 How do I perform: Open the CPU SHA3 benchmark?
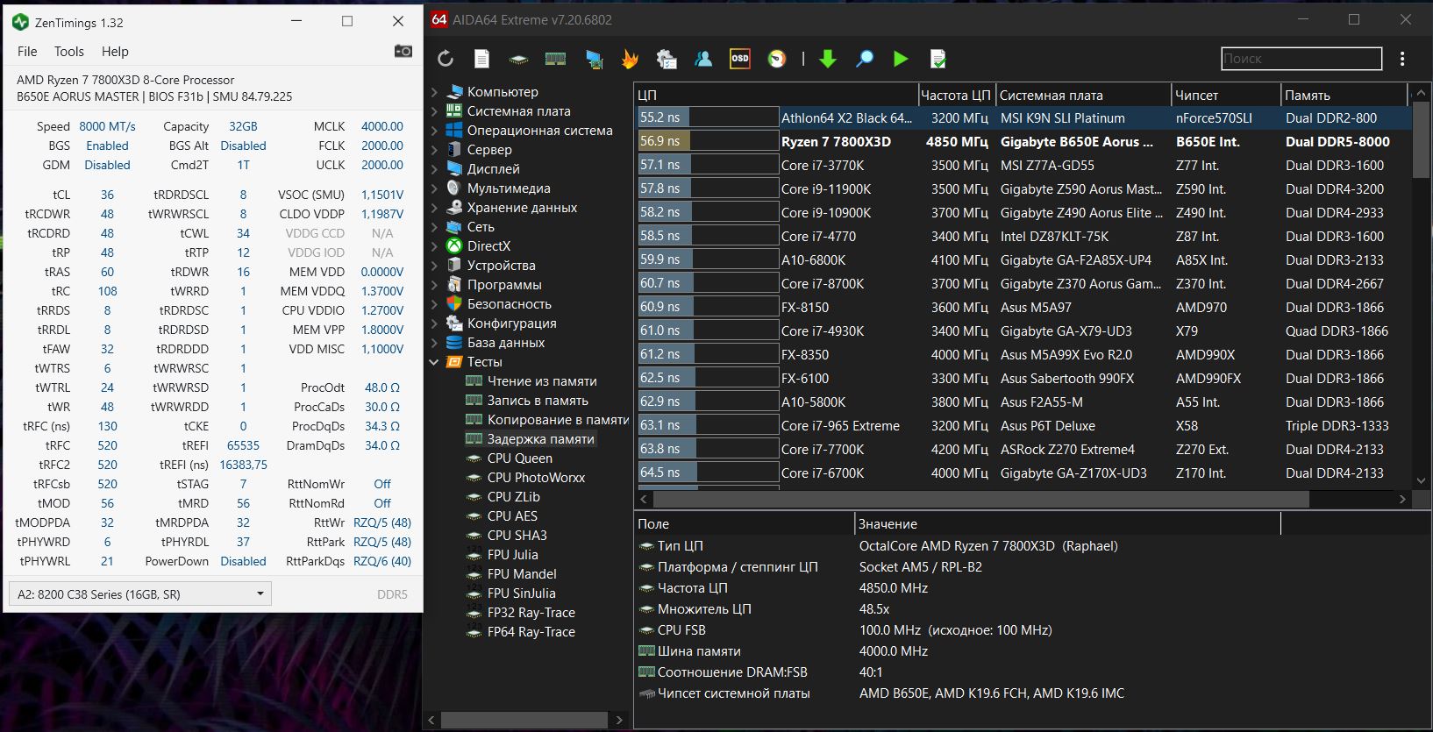tap(517, 535)
